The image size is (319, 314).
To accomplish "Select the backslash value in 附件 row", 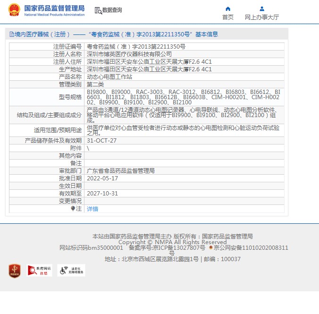I will click(88, 148).
